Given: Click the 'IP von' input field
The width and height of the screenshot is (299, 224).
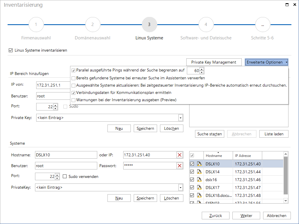Looking at the screenshot, I should point(53,85).
